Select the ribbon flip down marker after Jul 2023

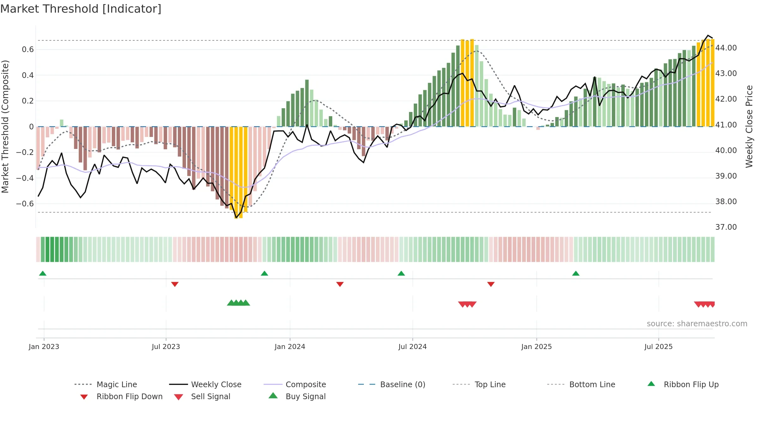click(175, 284)
